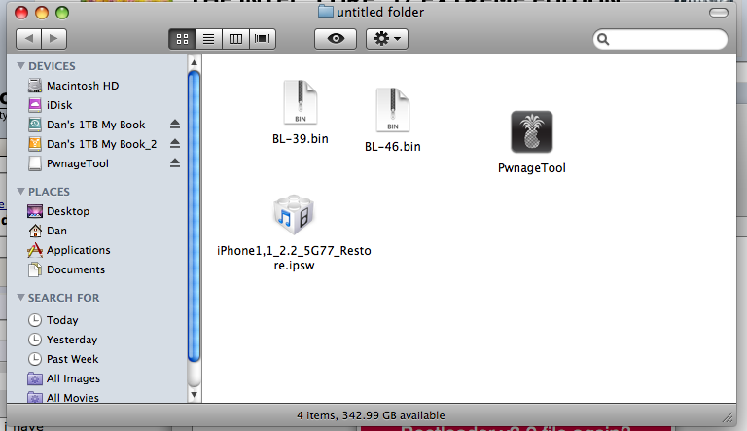
Task: Click the PwnageTool app name label
Action: pos(532,168)
